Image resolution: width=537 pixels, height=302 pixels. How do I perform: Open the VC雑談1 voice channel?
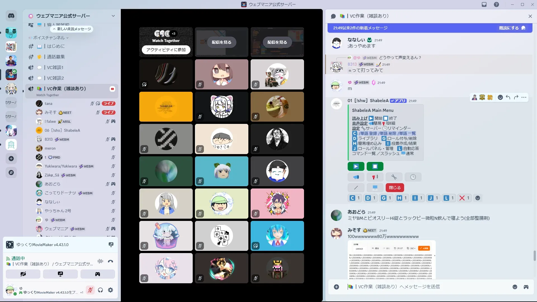click(x=55, y=67)
